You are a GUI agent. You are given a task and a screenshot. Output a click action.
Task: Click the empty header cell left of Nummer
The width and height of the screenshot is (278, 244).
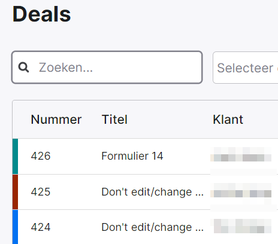click(22, 120)
